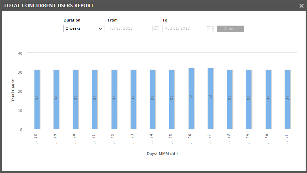Open the To date calendar icon

coord(210,28)
